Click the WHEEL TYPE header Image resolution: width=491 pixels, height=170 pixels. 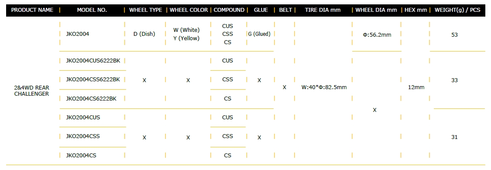(146, 10)
